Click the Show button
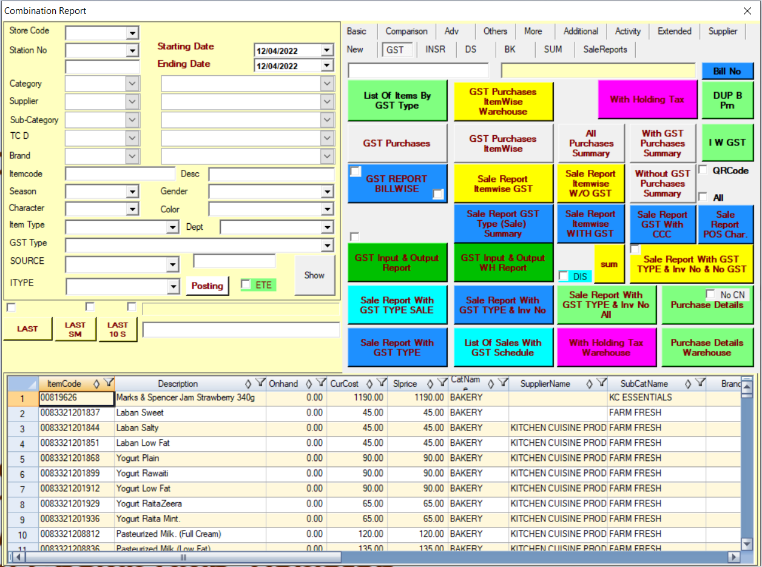This screenshot has width=762, height=567. [314, 275]
